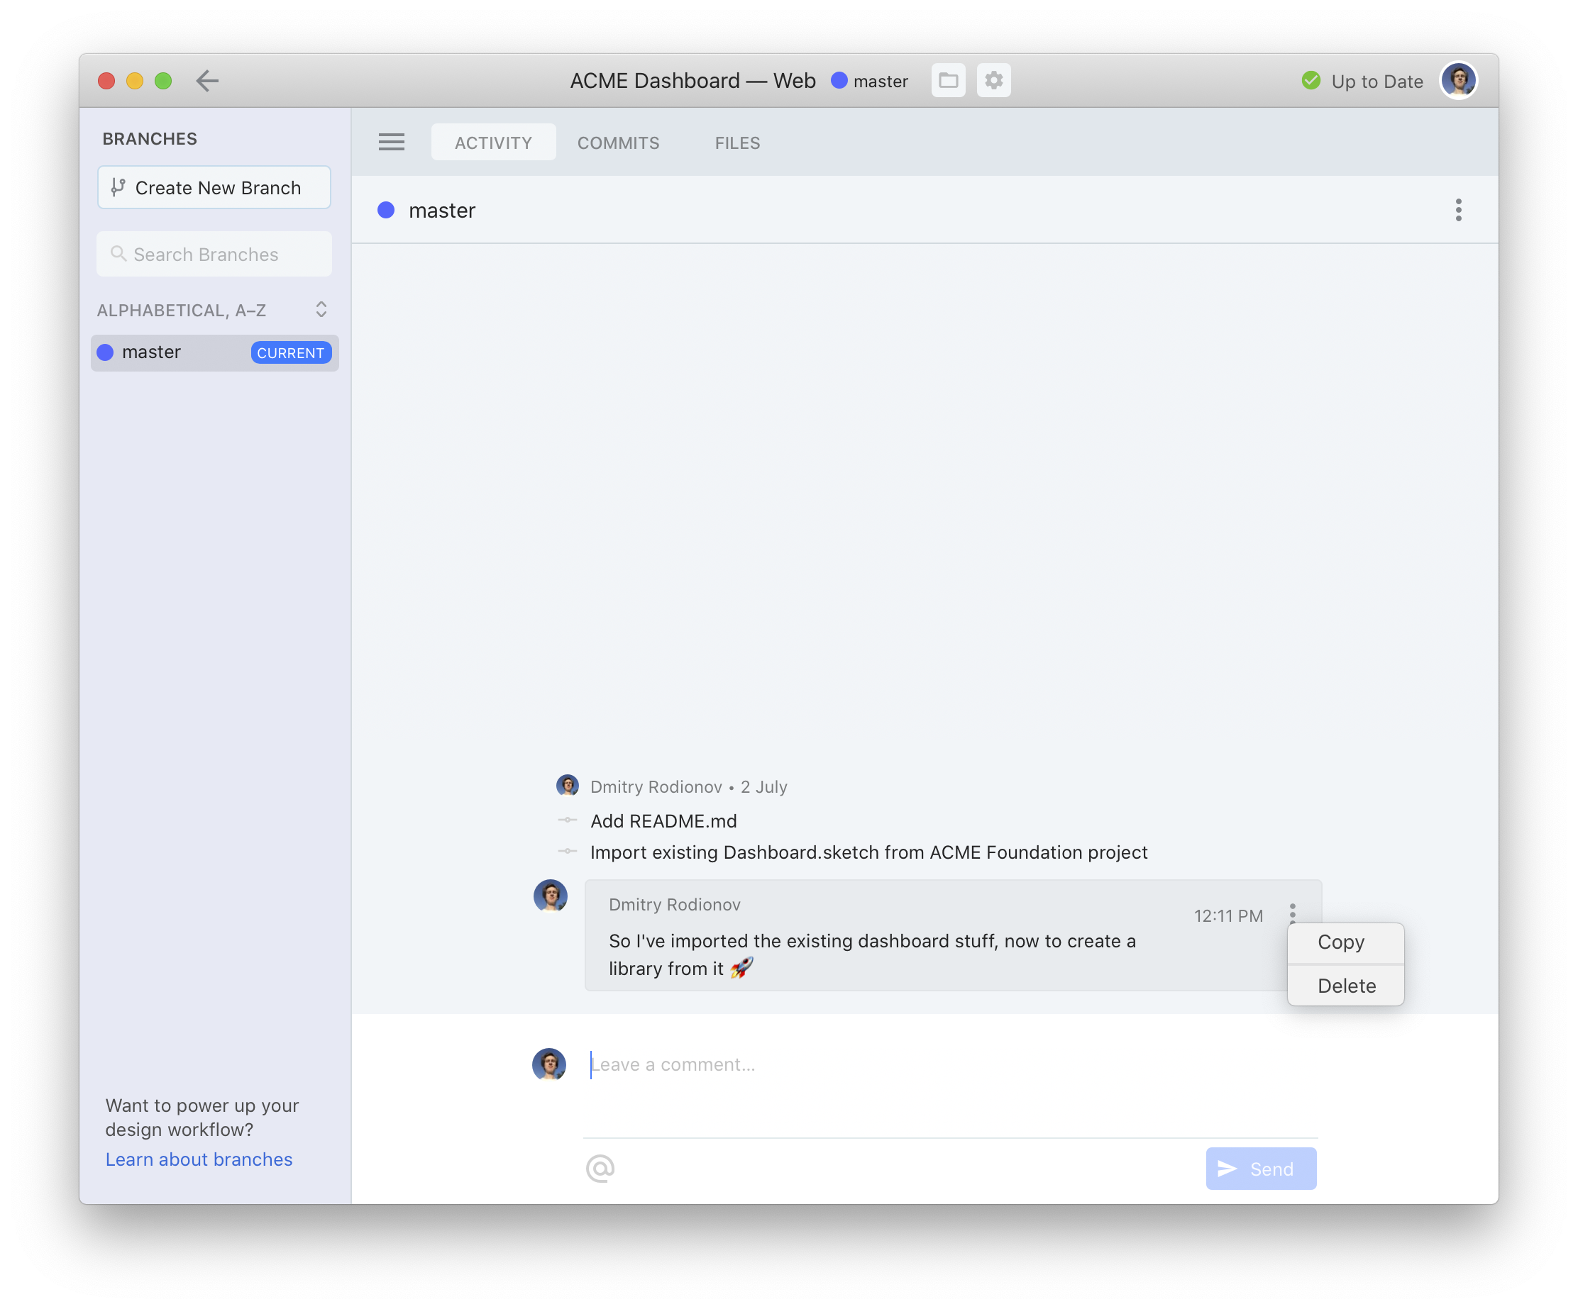Click Import existing Dashboard.sketch commit entry
Image resolution: width=1578 pixels, height=1309 pixels.
[868, 852]
